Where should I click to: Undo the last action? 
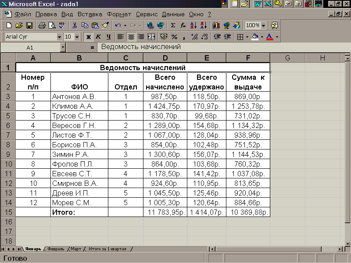click(x=118, y=25)
